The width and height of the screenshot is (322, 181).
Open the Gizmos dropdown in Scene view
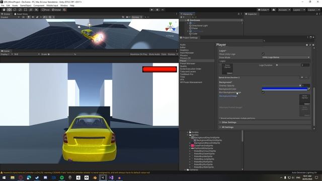(x=136, y=17)
